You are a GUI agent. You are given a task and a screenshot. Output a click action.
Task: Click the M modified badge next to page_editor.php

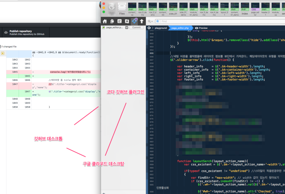coord(127,28)
